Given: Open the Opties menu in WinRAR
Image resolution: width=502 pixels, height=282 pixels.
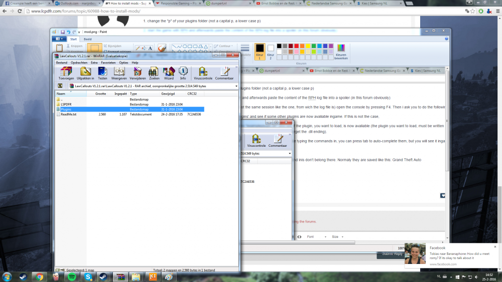Looking at the screenshot, I should (123, 63).
